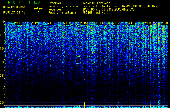Click the 1.1 kHz axis label

coord(2,35)
